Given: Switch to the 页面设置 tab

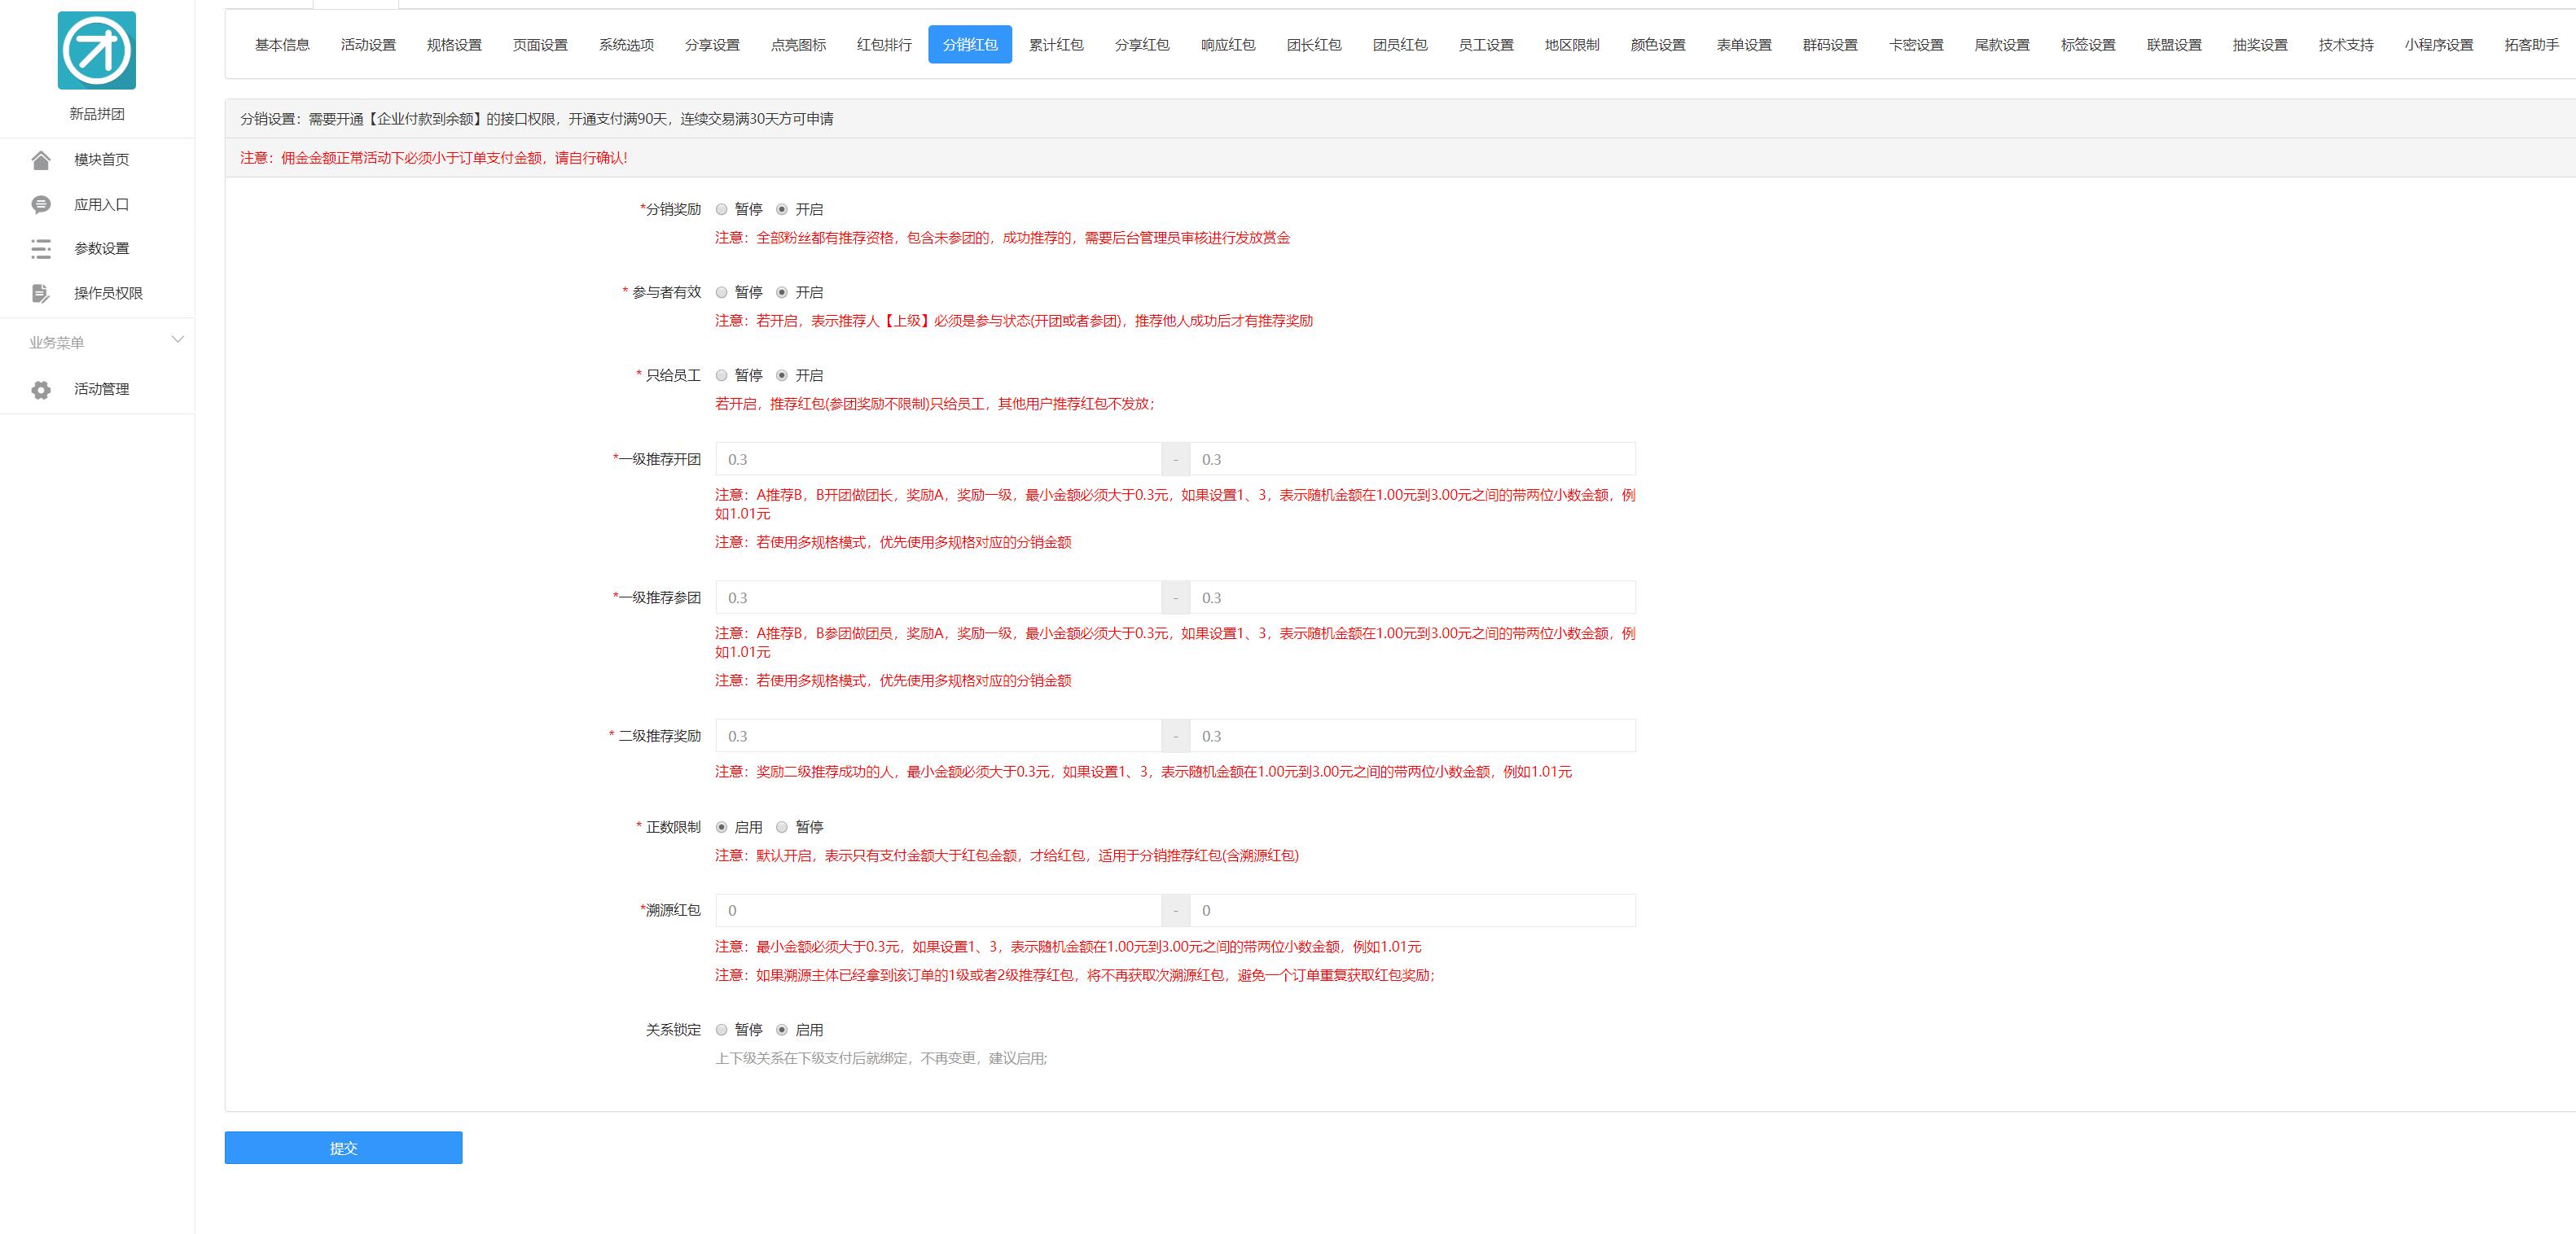Looking at the screenshot, I should 540,45.
